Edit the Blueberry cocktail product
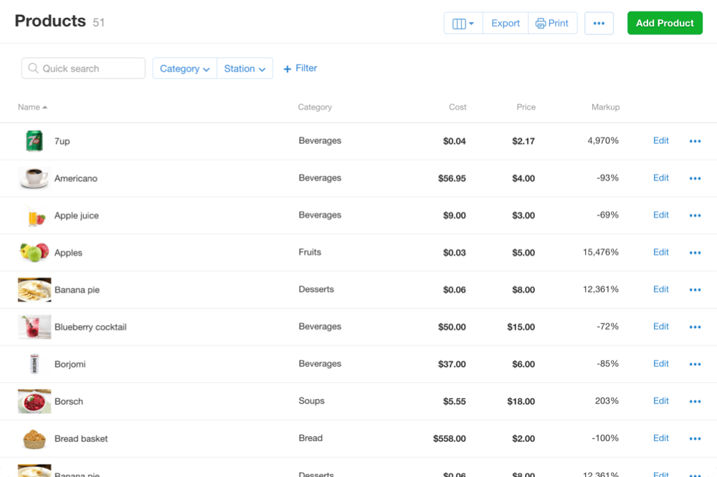Screen dimensions: 717x477 [x=660, y=327]
